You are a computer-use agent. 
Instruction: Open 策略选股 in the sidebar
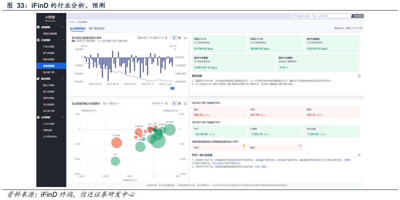pos(49,130)
